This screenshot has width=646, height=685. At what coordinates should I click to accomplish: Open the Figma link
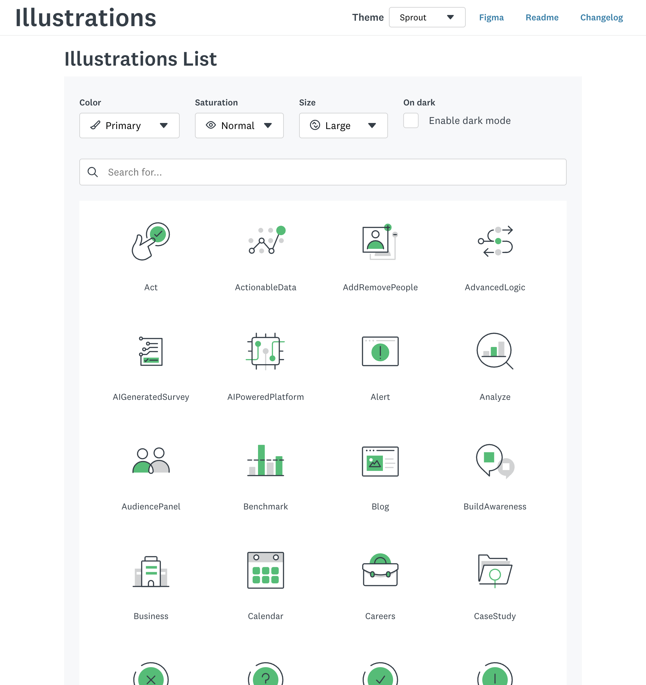point(491,18)
